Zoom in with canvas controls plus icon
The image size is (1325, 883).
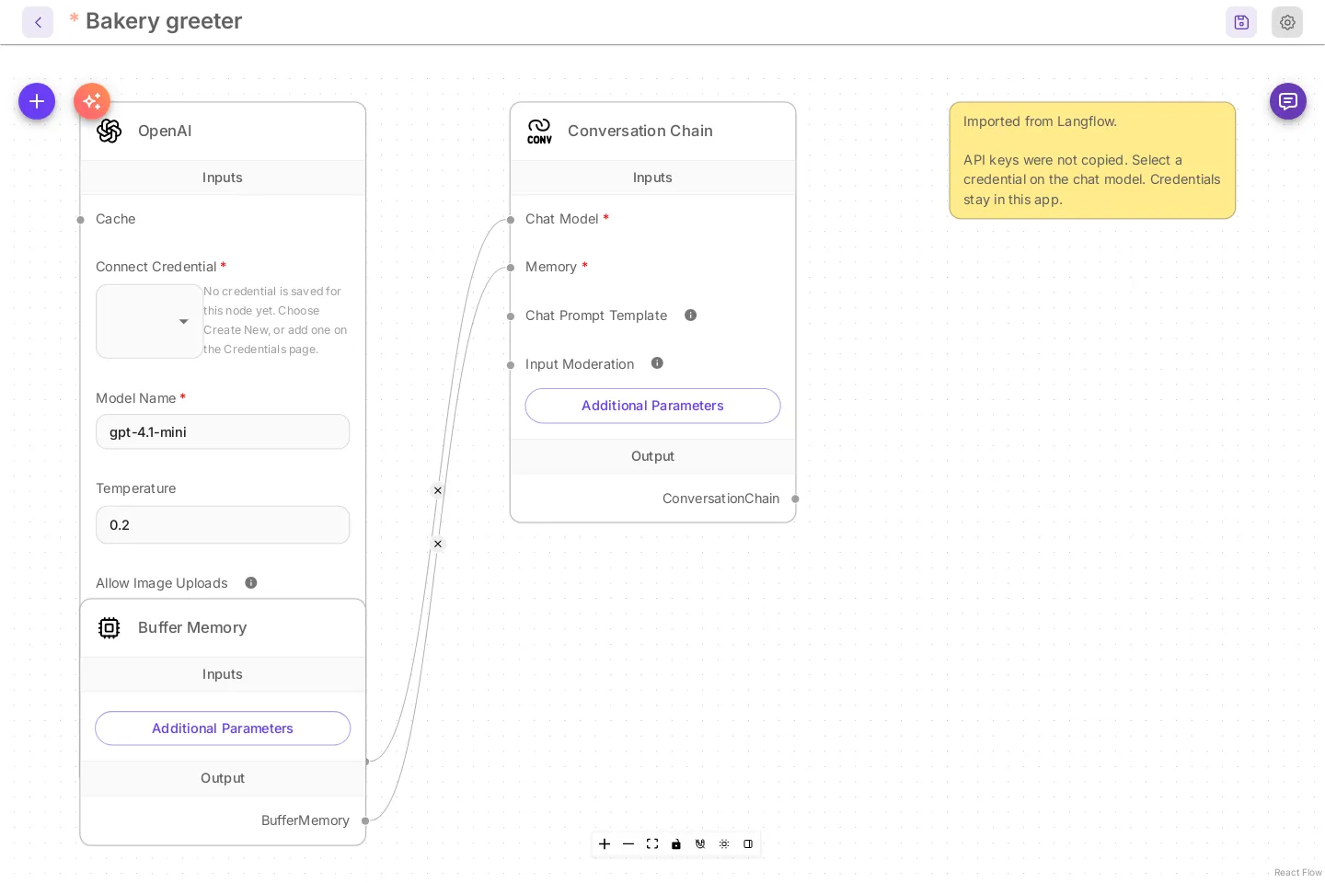tap(605, 844)
